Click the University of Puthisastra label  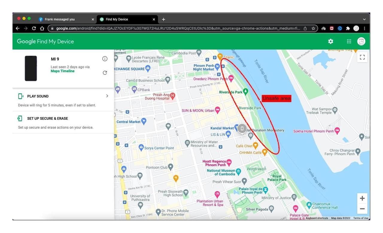(x=140, y=198)
